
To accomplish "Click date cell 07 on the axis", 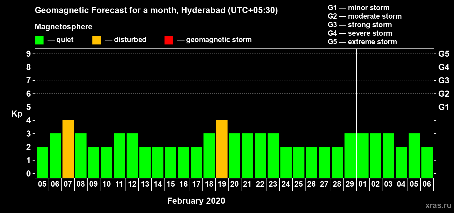I will pyautogui.click(x=68, y=184).
